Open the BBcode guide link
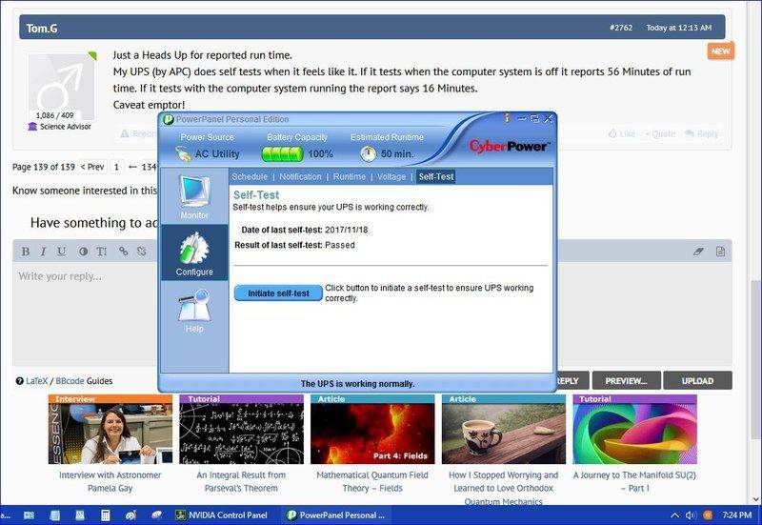This screenshot has height=525, width=762. tap(70, 381)
